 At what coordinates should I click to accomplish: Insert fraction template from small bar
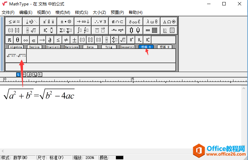(107, 40)
